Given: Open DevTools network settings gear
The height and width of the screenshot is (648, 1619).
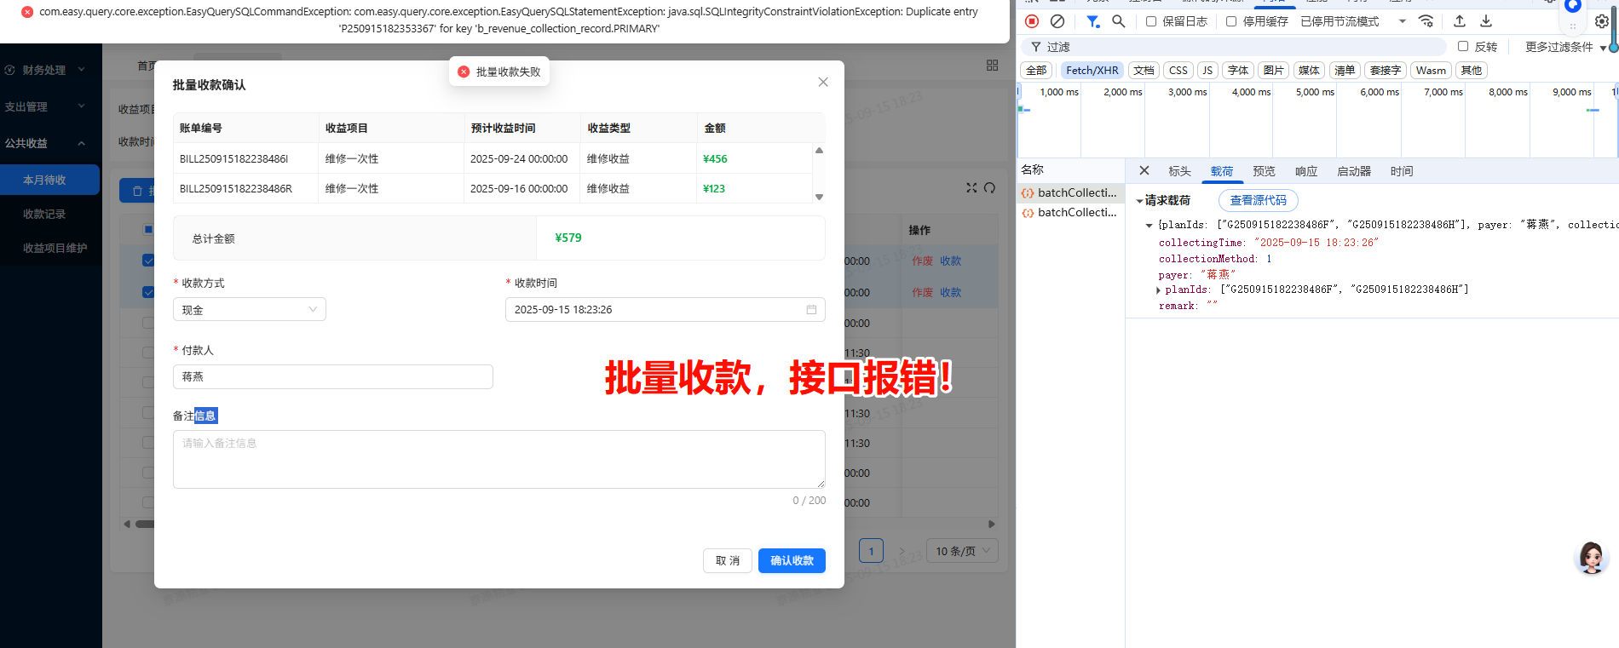Looking at the screenshot, I should tap(1602, 21).
